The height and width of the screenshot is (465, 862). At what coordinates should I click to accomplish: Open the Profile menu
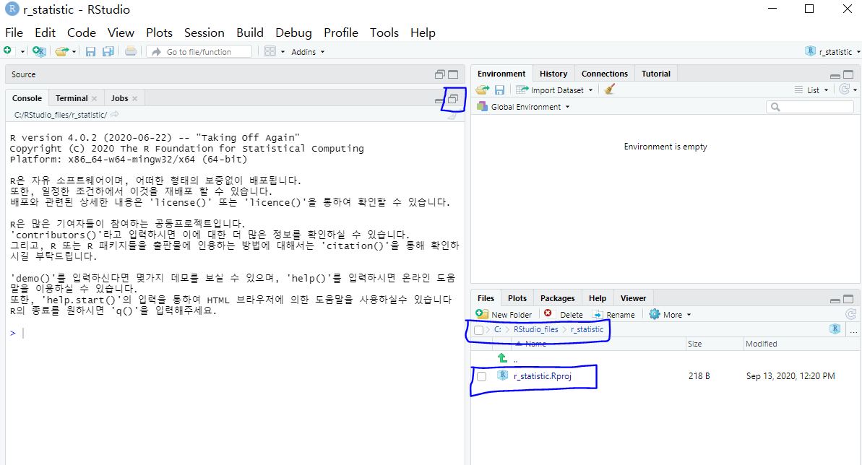click(x=341, y=32)
